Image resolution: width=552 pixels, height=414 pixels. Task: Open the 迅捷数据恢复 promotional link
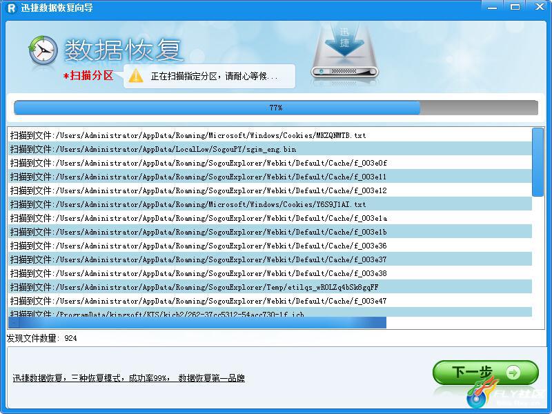[x=129, y=378]
